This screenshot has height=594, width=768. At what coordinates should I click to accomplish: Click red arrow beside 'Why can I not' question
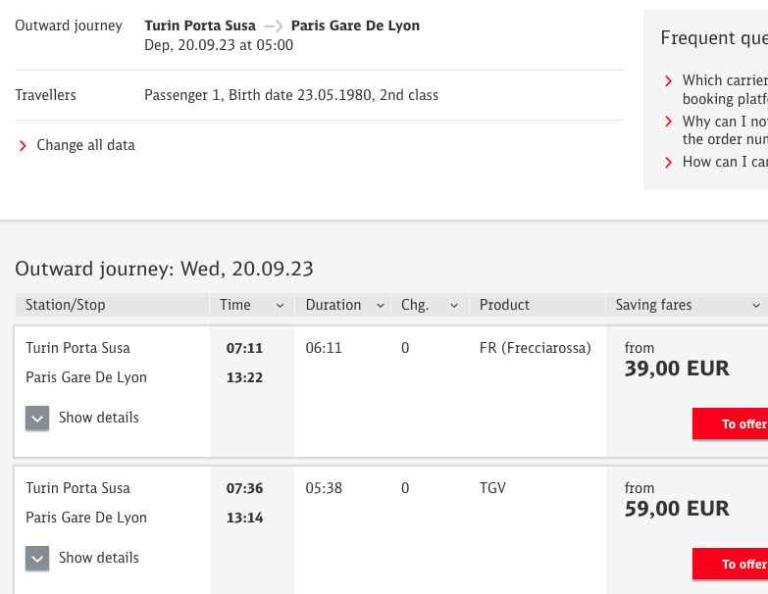coord(669,123)
